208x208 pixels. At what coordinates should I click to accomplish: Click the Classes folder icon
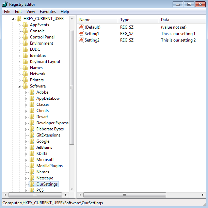pos(32,105)
